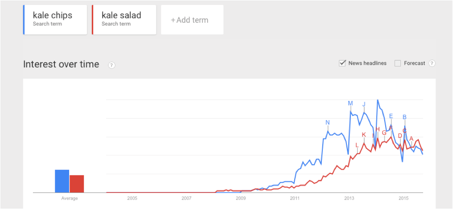Click the help icon next to Forecast

point(432,63)
